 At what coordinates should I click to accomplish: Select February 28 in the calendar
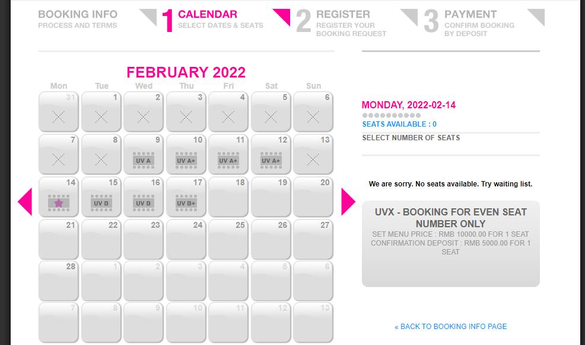[59, 281]
